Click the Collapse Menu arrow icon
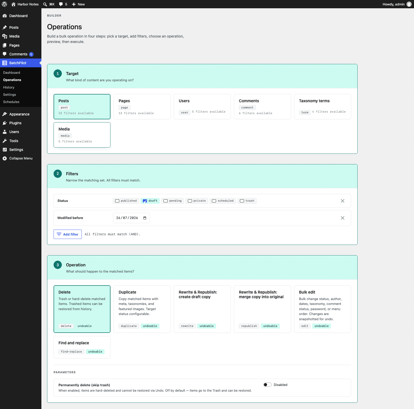This screenshot has height=409, width=414. pyautogui.click(x=5, y=158)
